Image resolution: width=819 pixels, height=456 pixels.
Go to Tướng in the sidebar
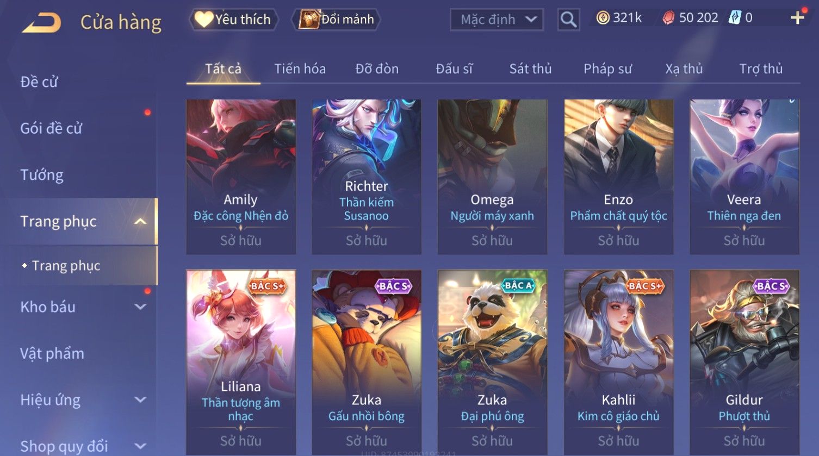pyautogui.click(x=42, y=175)
